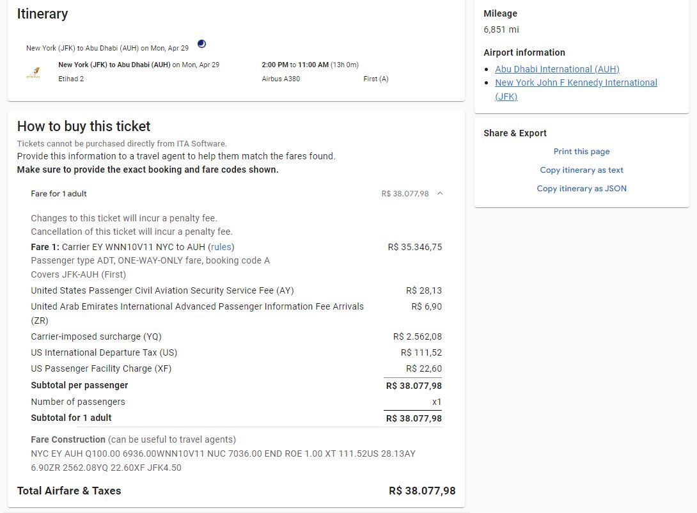The width and height of the screenshot is (697, 513).
Task: Click Copy itinerary as text
Action: tap(581, 170)
